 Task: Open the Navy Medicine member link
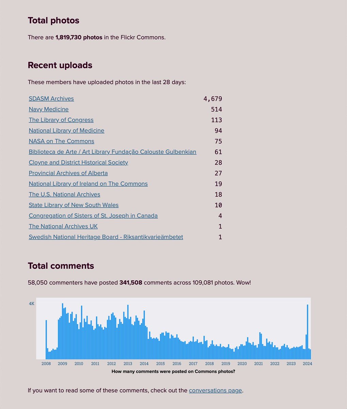[49, 109]
